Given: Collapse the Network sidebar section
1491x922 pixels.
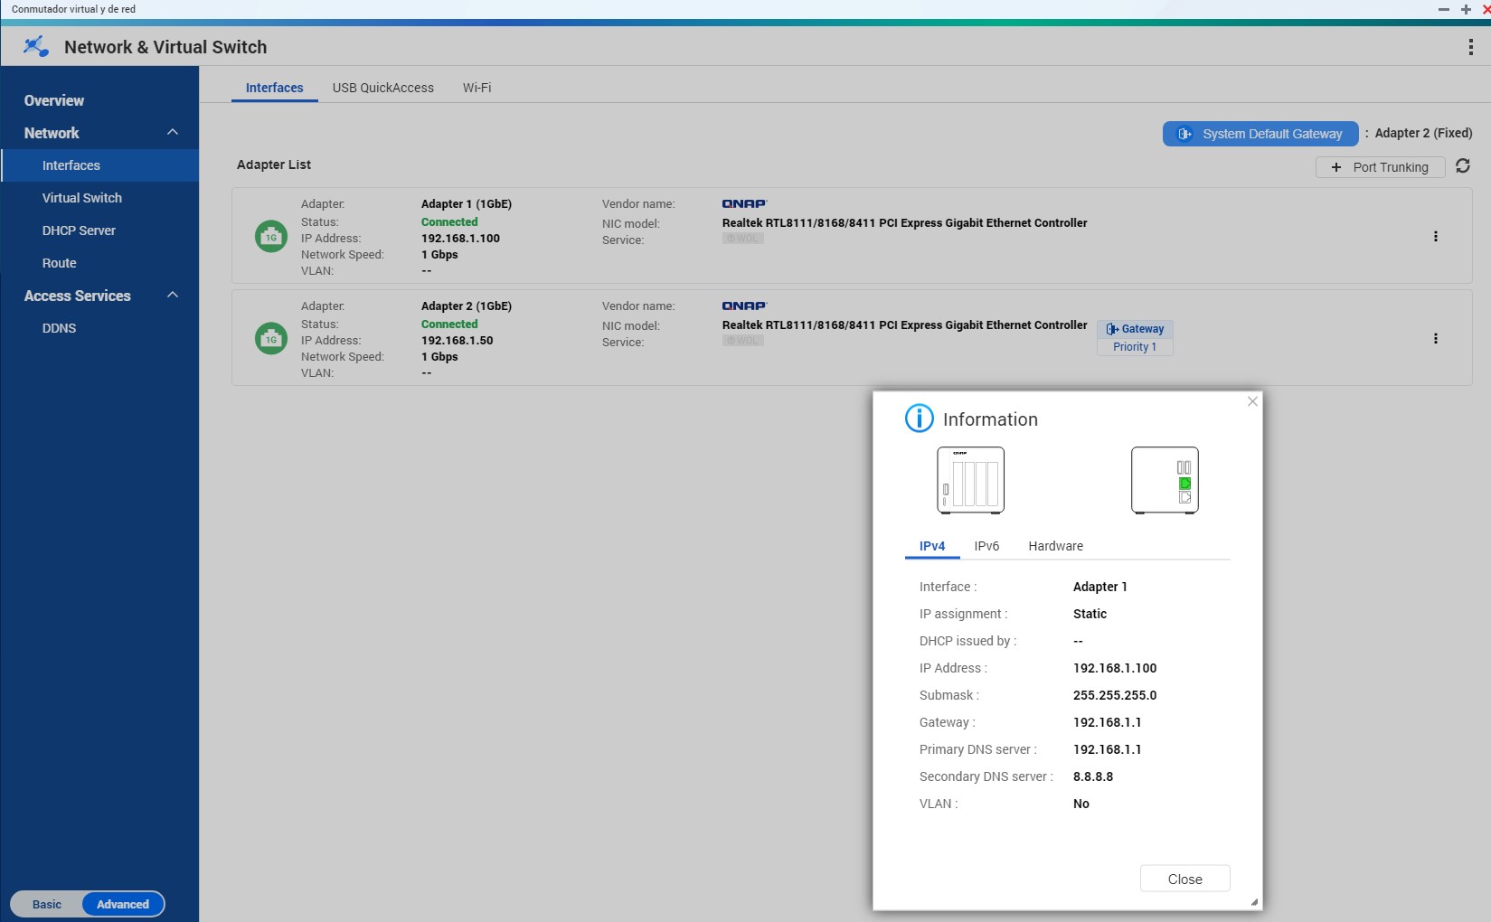Looking at the screenshot, I should coord(173,133).
